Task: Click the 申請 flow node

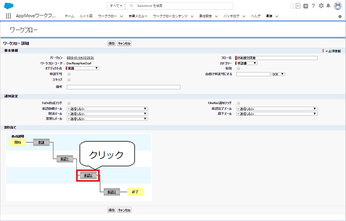Action: (42, 142)
